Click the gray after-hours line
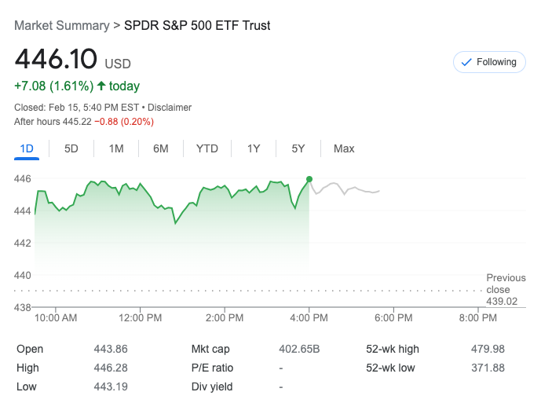The width and height of the screenshot is (541, 403). (x=345, y=189)
